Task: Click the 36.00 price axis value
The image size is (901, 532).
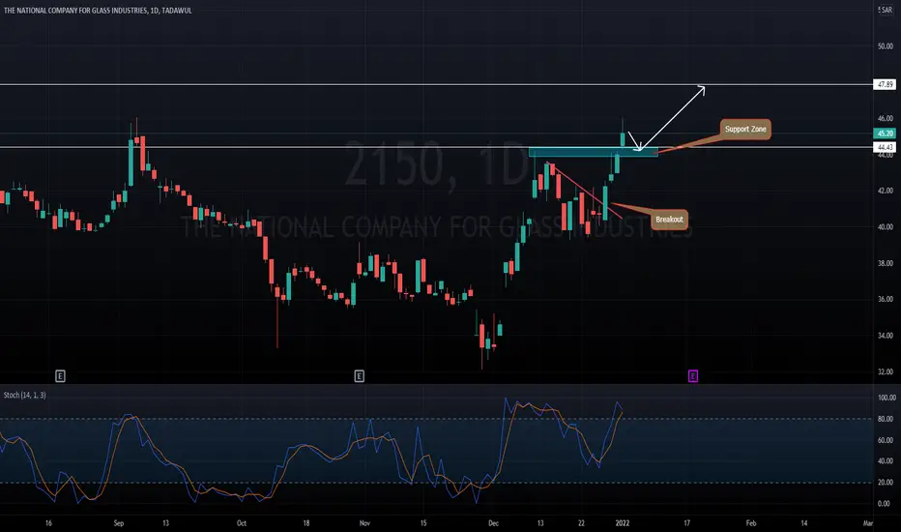Action: coord(886,299)
